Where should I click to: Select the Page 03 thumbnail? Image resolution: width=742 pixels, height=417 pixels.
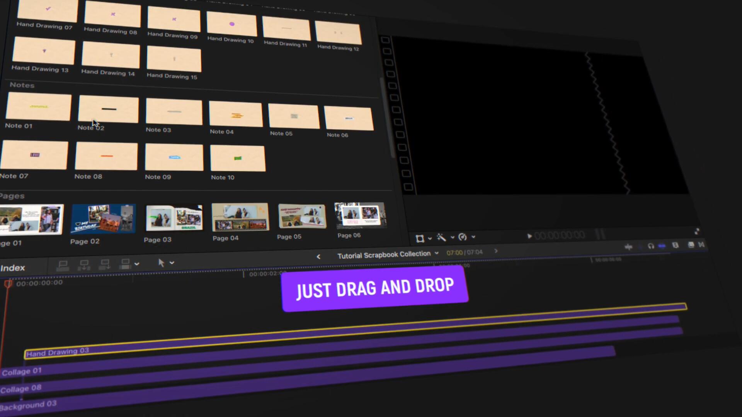point(174,217)
